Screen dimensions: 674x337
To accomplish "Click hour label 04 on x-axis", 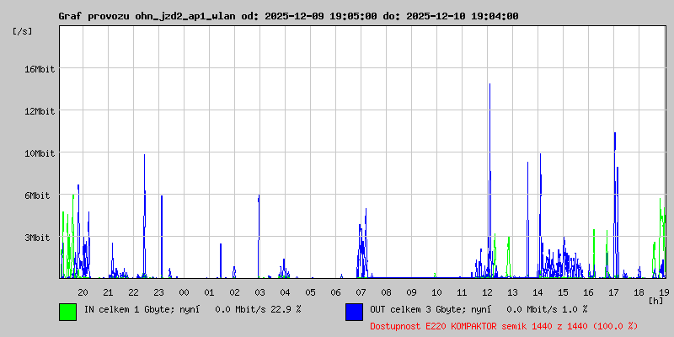I will pyautogui.click(x=286, y=292).
